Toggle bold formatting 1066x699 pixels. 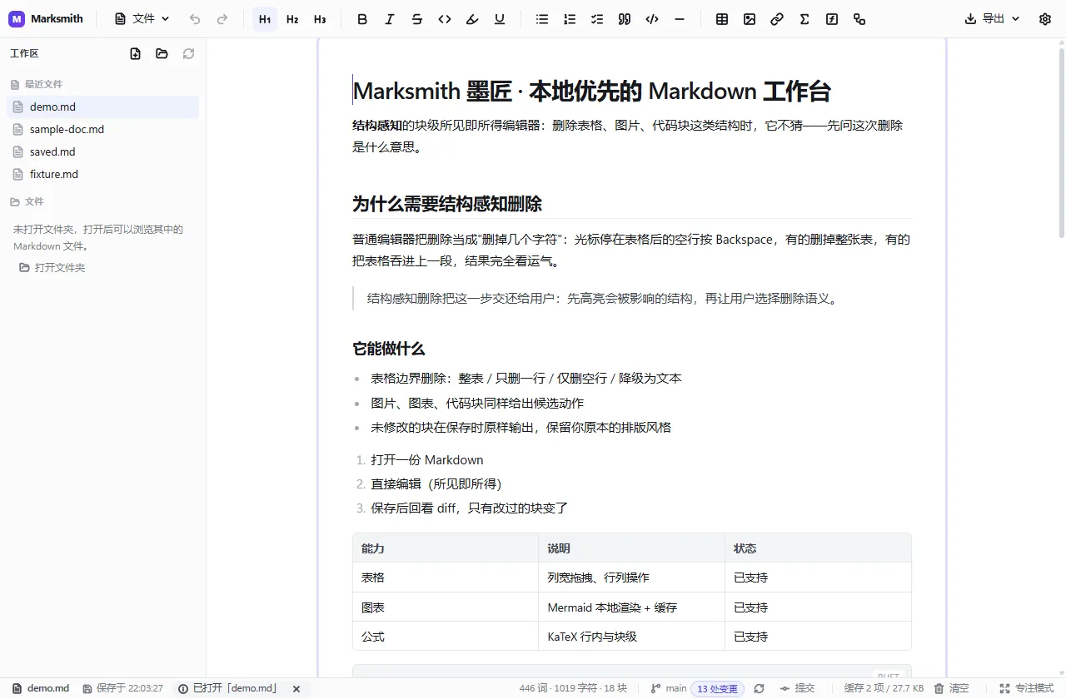point(362,19)
